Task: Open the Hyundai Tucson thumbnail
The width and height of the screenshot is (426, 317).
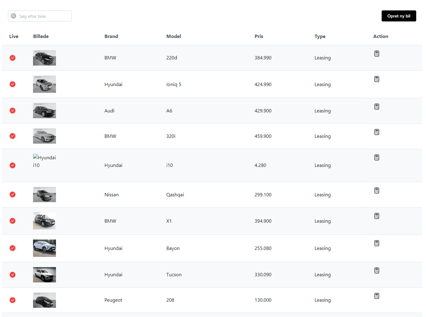Action: [44, 275]
